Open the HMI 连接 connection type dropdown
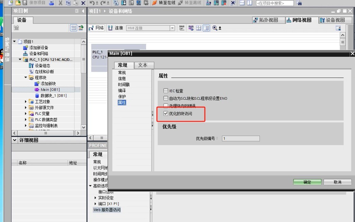Screen dimensions: 355x222 pos(172,28)
